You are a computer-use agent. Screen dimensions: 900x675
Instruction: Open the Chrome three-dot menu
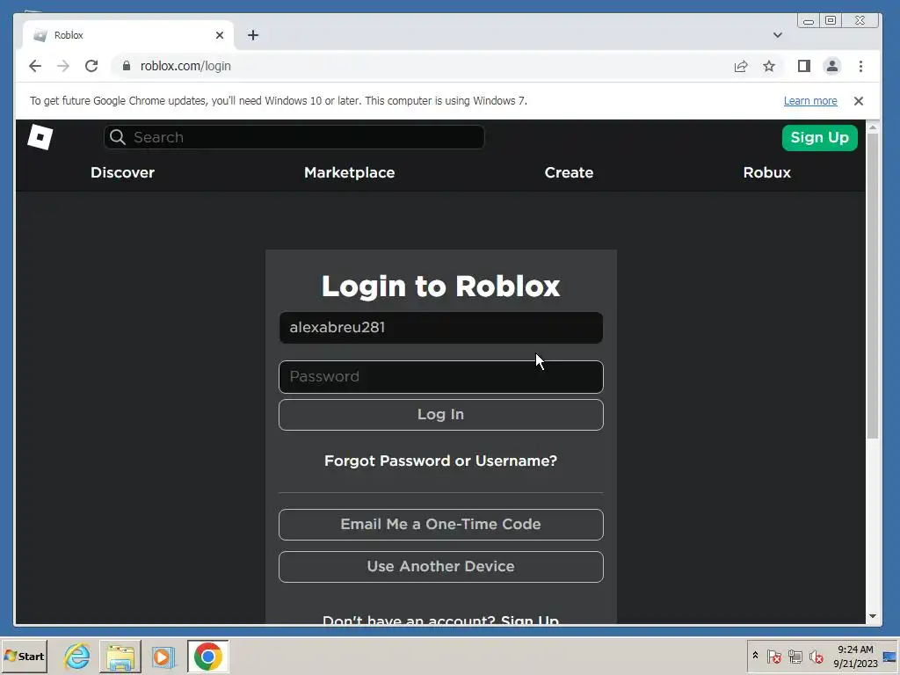click(860, 66)
